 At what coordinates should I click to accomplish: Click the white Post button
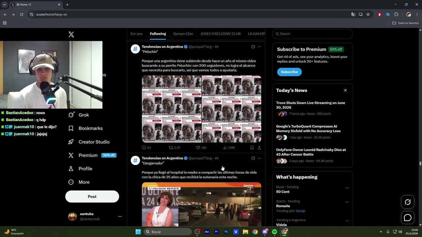pos(92,197)
